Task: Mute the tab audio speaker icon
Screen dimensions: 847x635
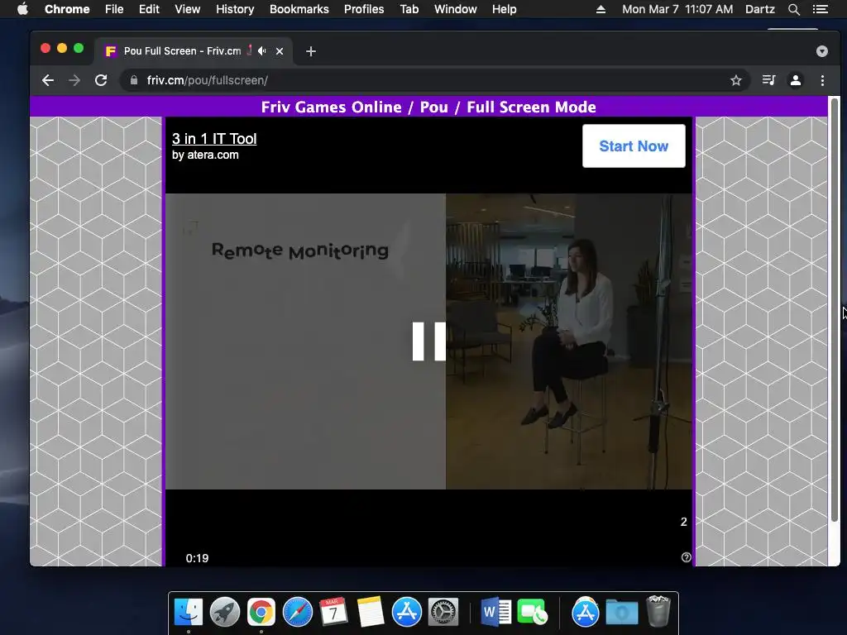Action: click(x=262, y=50)
